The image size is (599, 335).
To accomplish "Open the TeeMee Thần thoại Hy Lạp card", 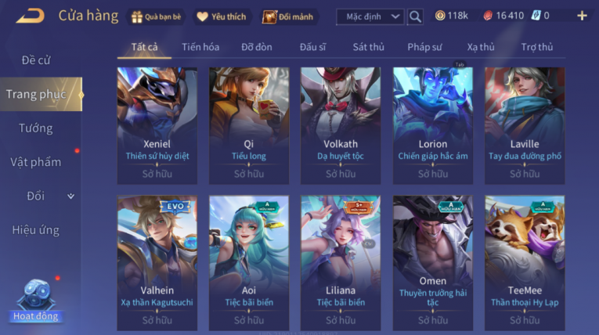I will click(525, 263).
